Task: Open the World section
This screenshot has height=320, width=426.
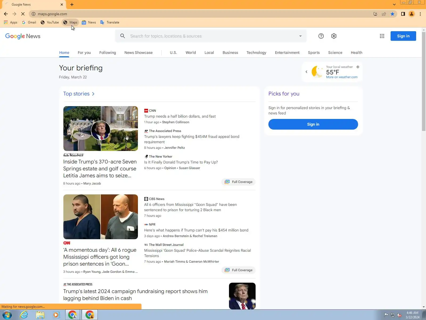Action: click(x=191, y=53)
